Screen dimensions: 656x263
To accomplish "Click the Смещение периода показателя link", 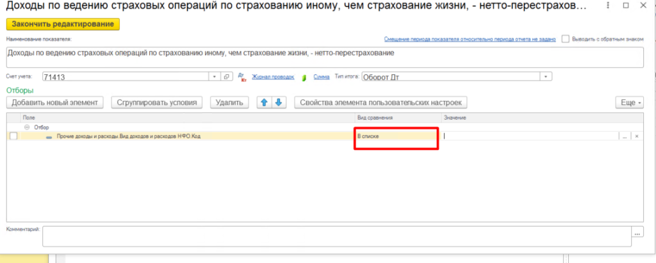I will [470, 39].
